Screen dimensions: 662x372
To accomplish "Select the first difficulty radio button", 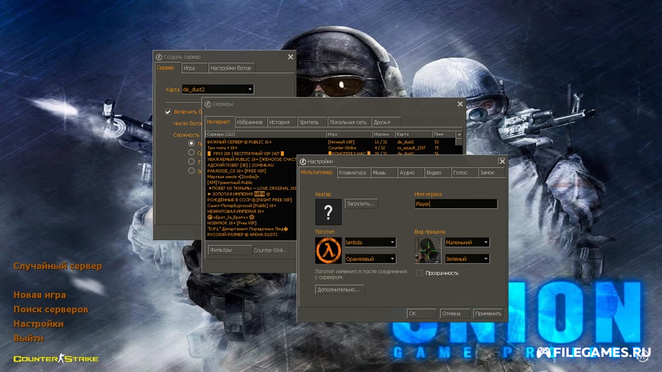I will pyautogui.click(x=191, y=143).
